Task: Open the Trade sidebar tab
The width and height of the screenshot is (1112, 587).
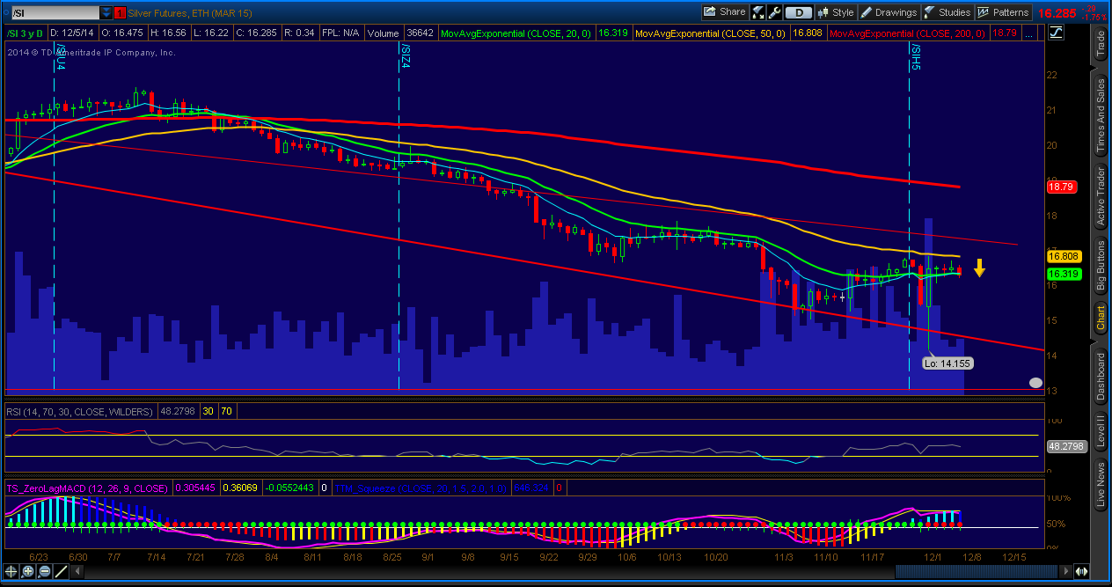Action: [1101, 42]
